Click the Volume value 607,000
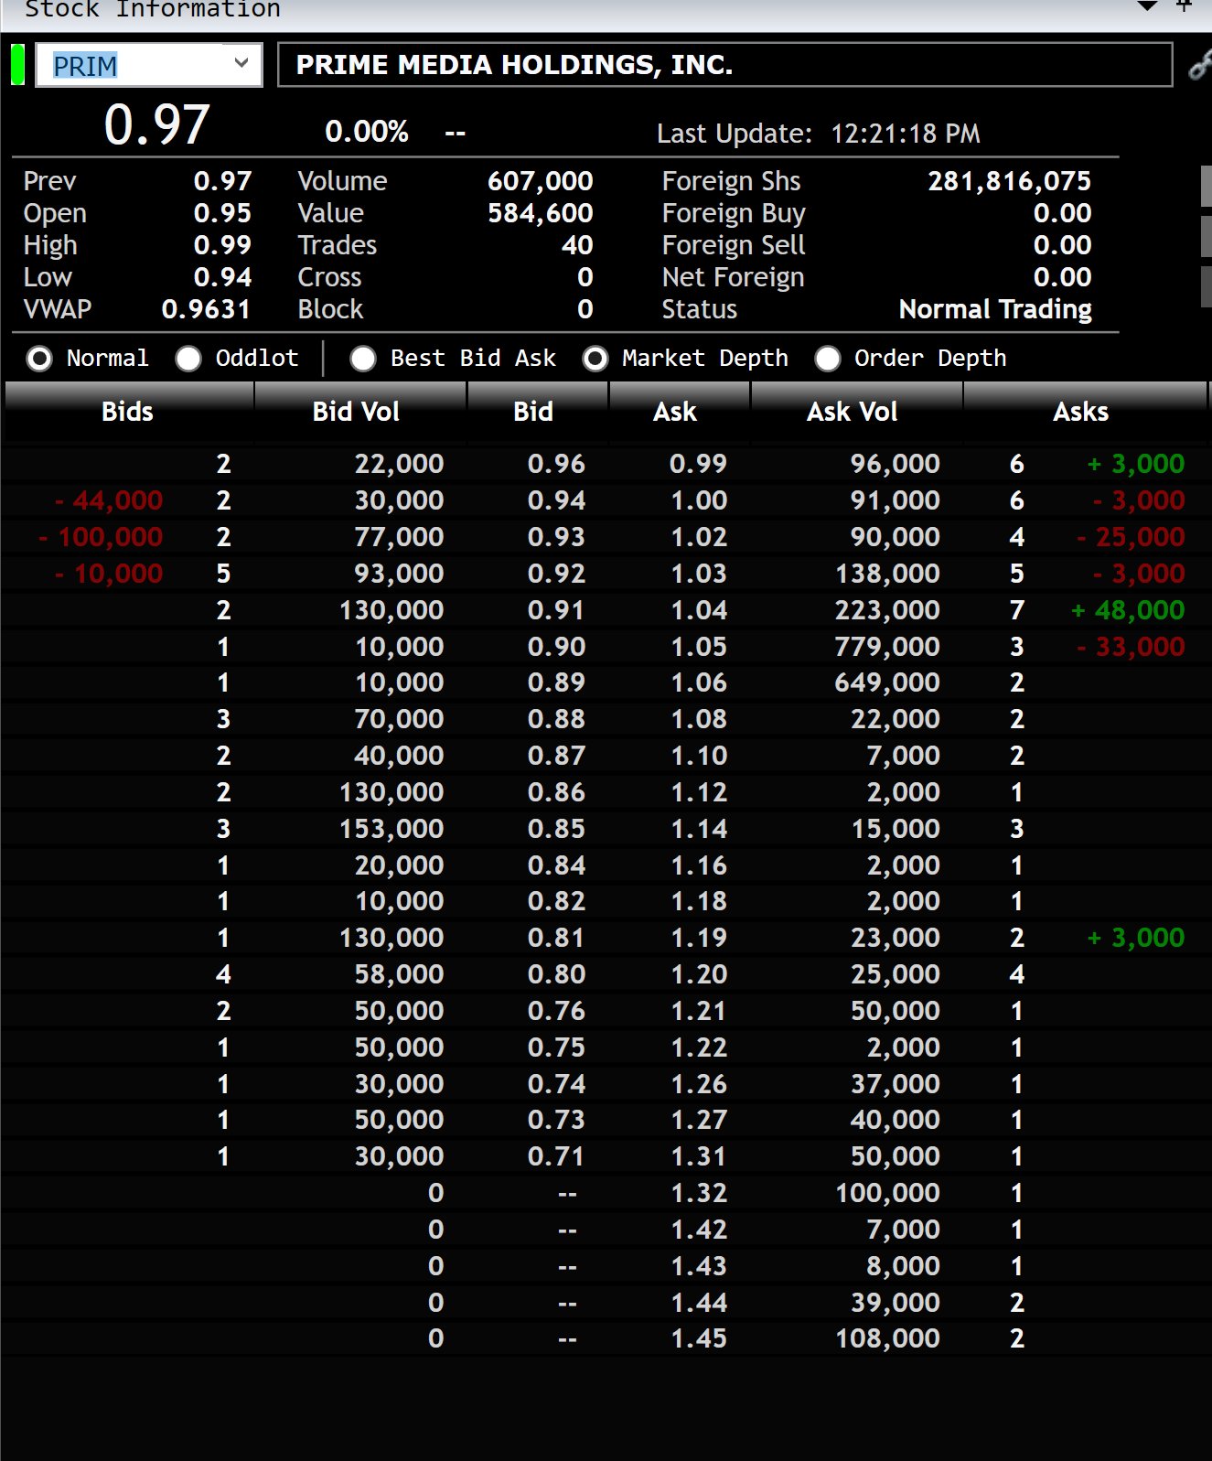The height and width of the screenshot is (1461, 1212). point(541,181)
